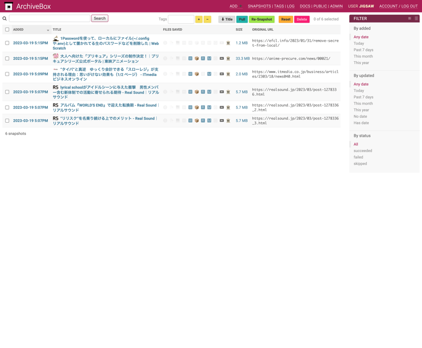
Task: Go to SNAPSHOTS in the top navigation
Action: coord(259,6)
